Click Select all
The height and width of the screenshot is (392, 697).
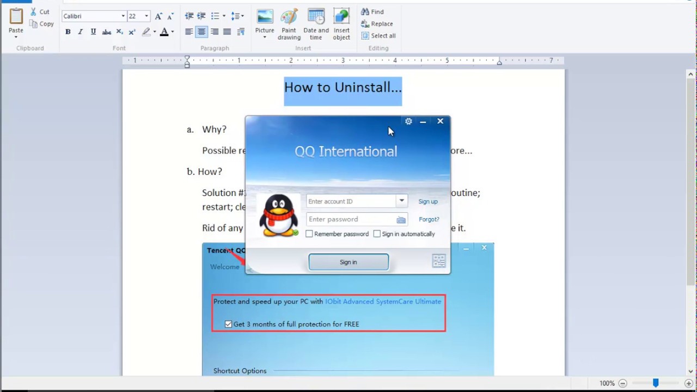tap(378, 35)
